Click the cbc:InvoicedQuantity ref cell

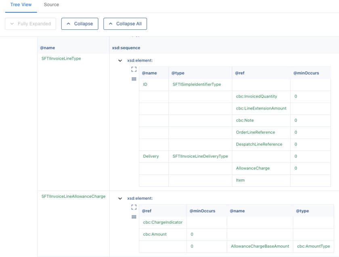256,97
